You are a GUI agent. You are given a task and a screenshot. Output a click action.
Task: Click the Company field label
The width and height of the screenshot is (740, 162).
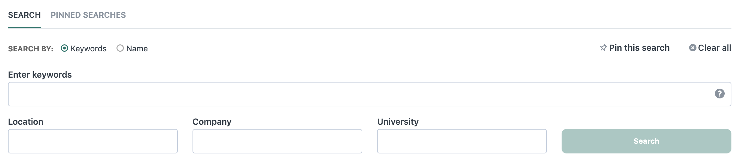click(212, 122)
